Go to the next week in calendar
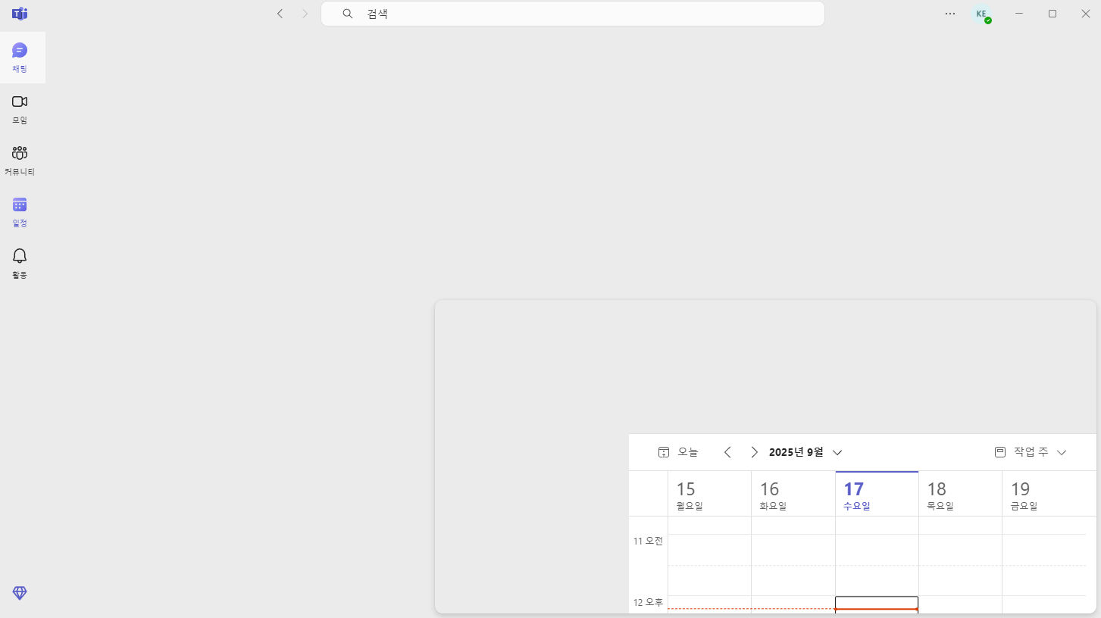The height and width of the screenshot is (618, 1101). [754, 452]
